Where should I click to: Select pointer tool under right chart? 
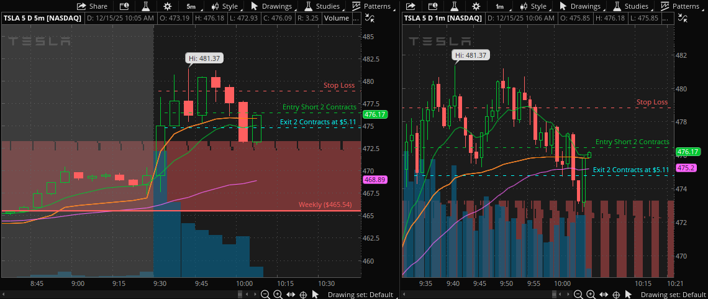pos(628,295)
